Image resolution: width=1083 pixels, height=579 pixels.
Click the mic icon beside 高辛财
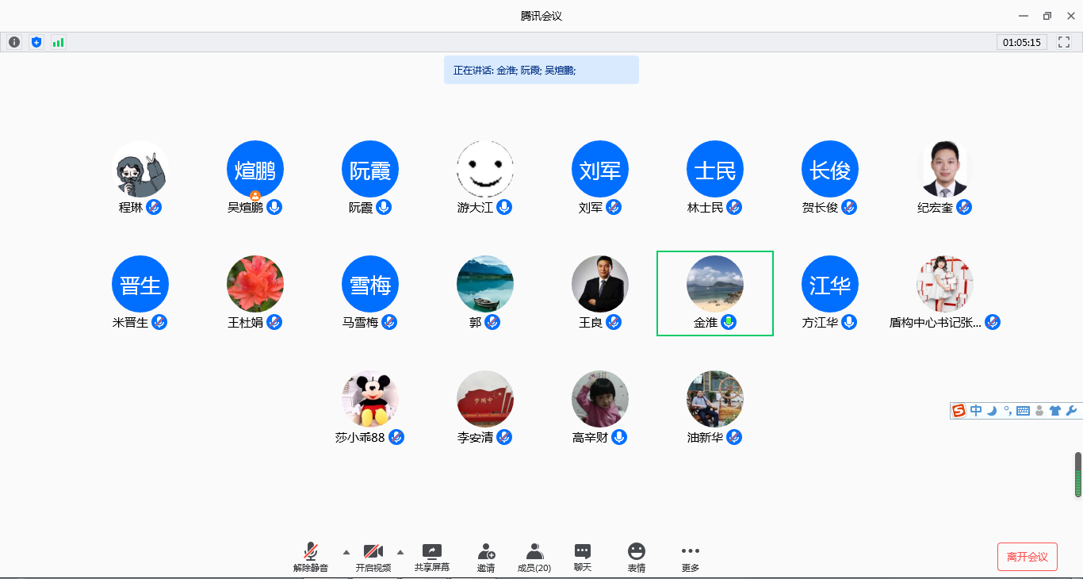619,437
